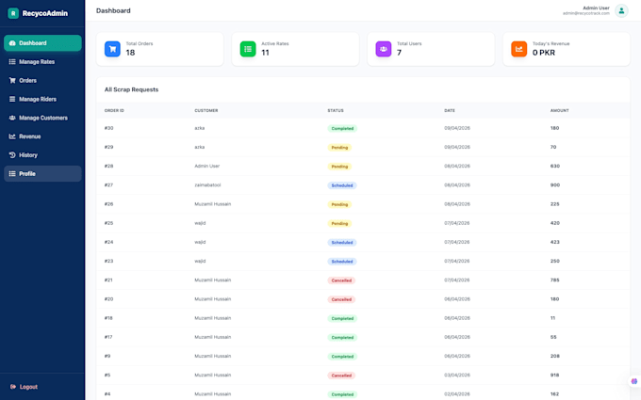This screenshot has height=400, width=641.
Task: Click the Scheduled badge for order #23
Action: 342,262
